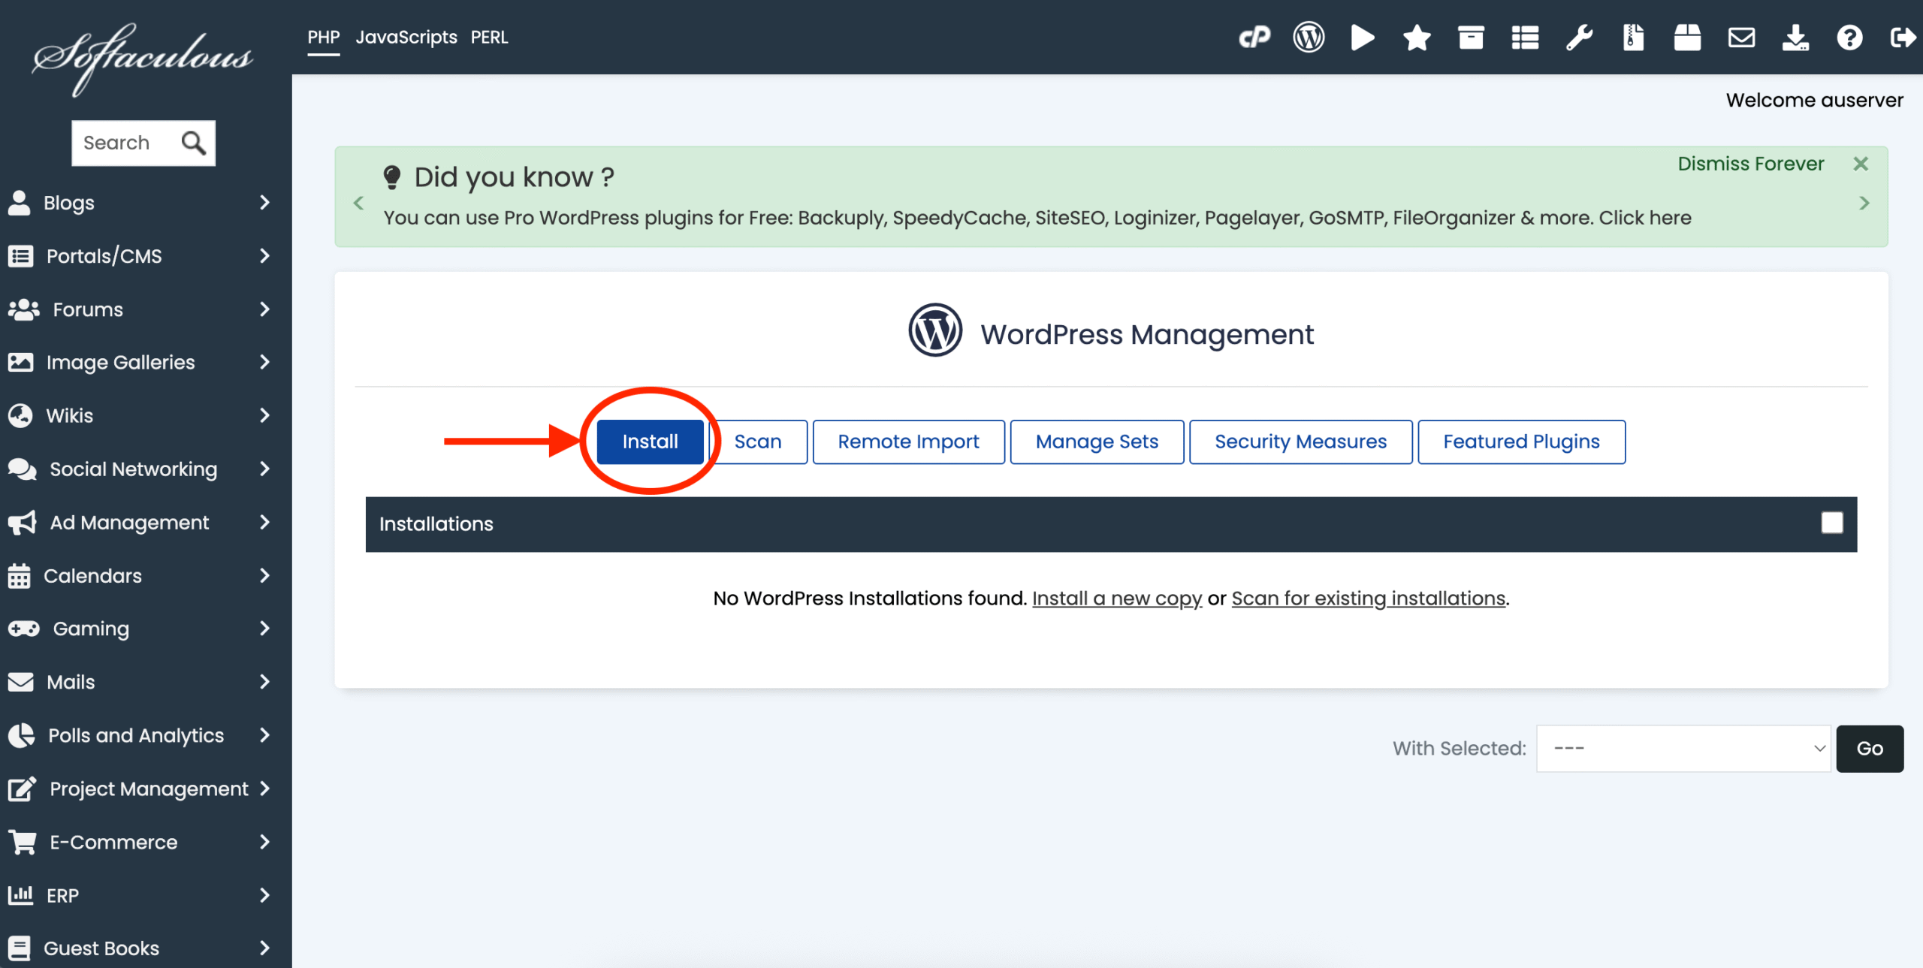Click Dismiss Forever link

[1751, 164]
